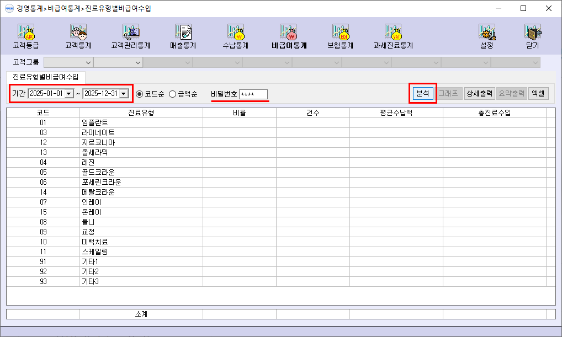Expand the start date 2025-01-01 dropdown
The width and height of the screenshot is (562, 337).
click(69, 94)
